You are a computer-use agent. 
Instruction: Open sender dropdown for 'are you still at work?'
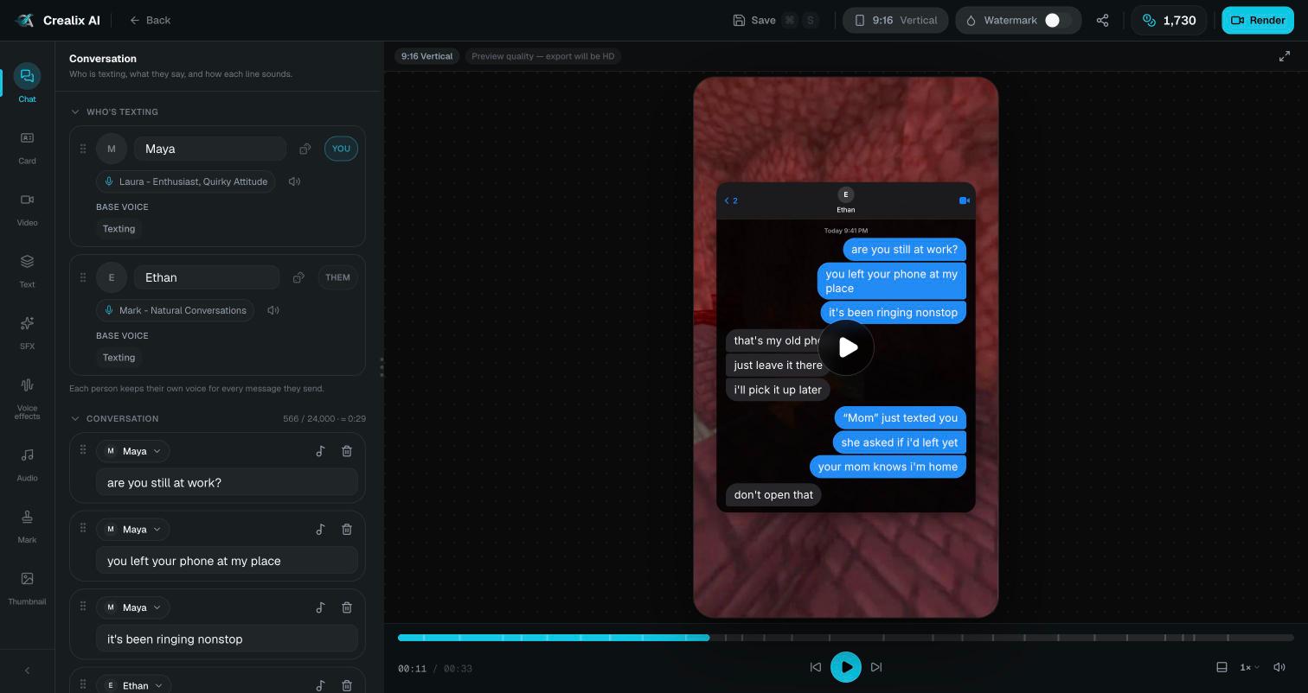click(132, 451)
